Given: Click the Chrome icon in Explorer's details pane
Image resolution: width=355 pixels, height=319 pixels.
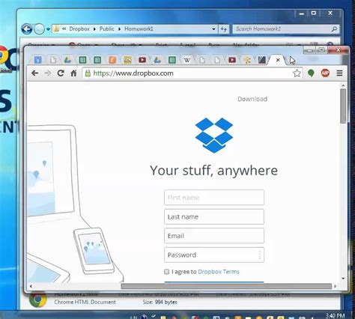Looking at the screenshot, I should tap(37, 300).
